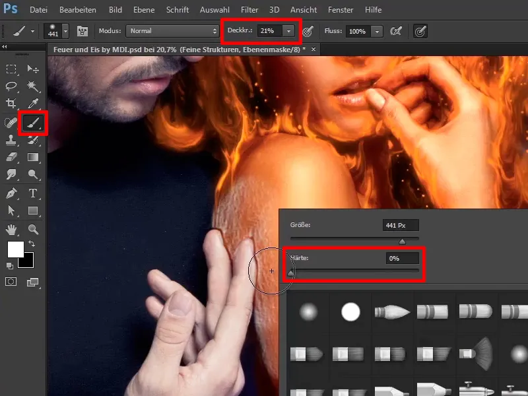Select the Smudge tool

click(x=11, y=174)
